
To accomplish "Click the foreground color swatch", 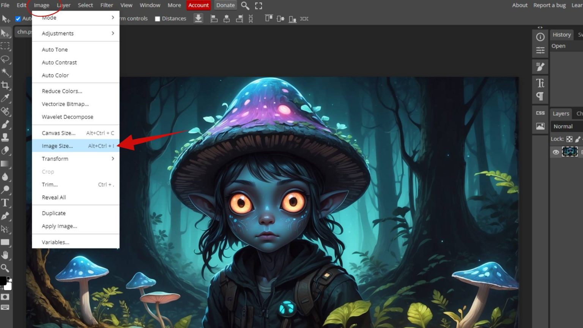I will (x=3, y=281).
